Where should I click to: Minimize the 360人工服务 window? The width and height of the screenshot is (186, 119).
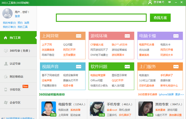coord(176,2)
